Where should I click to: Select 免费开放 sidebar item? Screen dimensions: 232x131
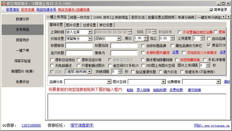pos(22,82)
